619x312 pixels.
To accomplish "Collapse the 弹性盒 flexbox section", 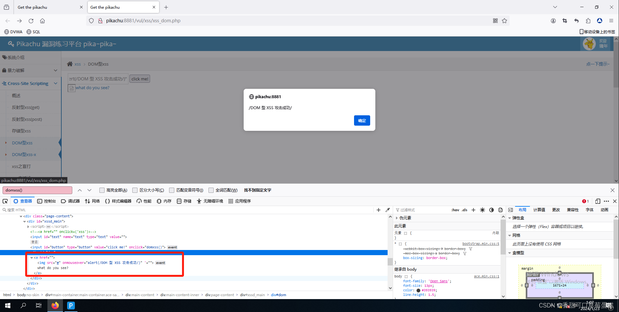I will [x=510, y=218].
